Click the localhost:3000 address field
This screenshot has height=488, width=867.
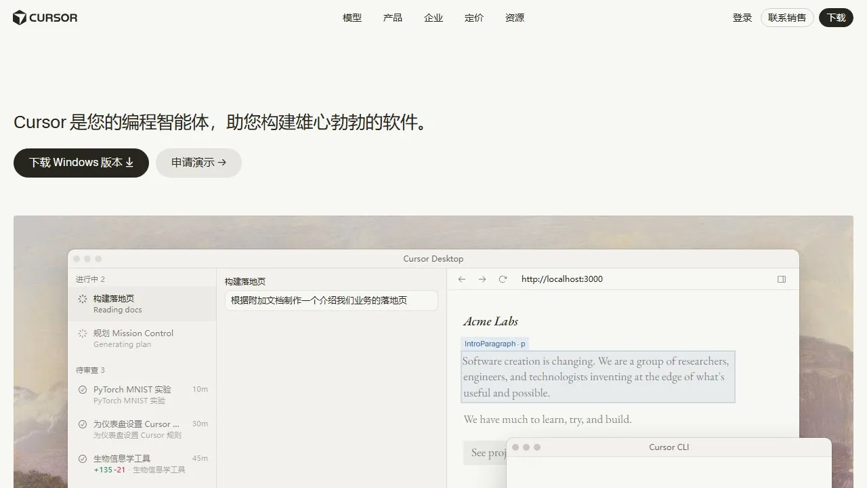(x=562, y=279)
